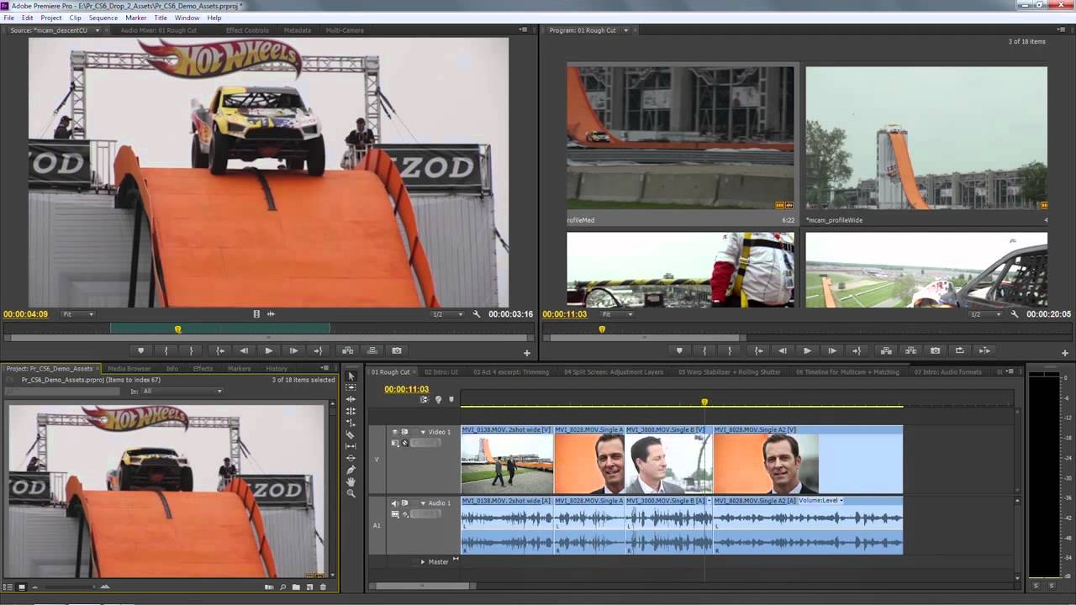Image resolution: width=1076 pixels, height=605 pixels.
Task: Add marker in Program monitor
Action: coord(679,350)
